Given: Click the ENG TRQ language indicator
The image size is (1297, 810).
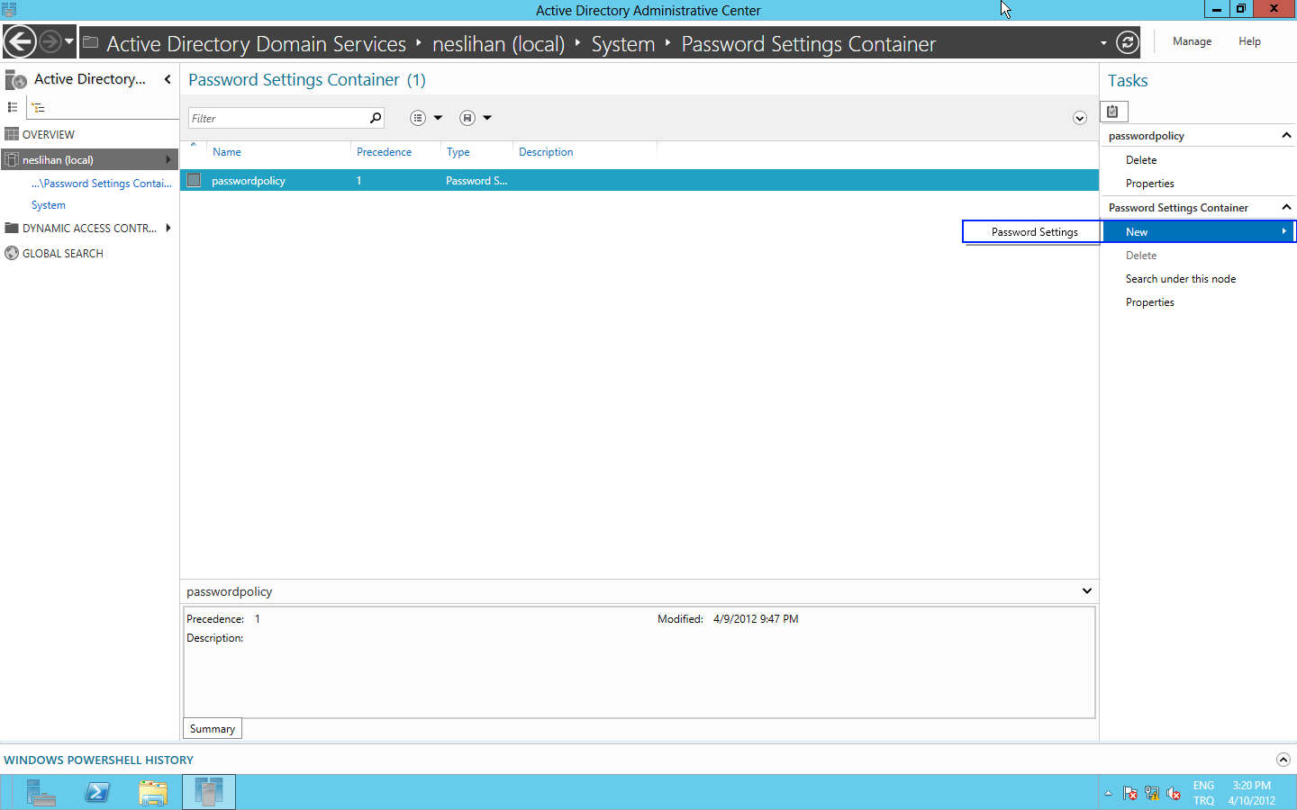Looking at the screenshot, I should (x=1204, y=793).
